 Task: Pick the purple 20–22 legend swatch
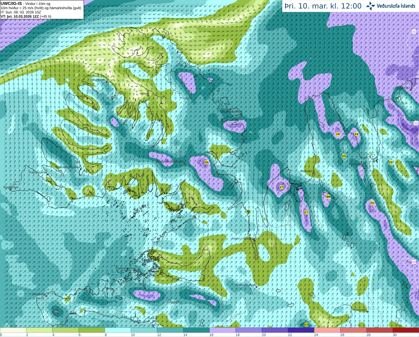point(275,330)
